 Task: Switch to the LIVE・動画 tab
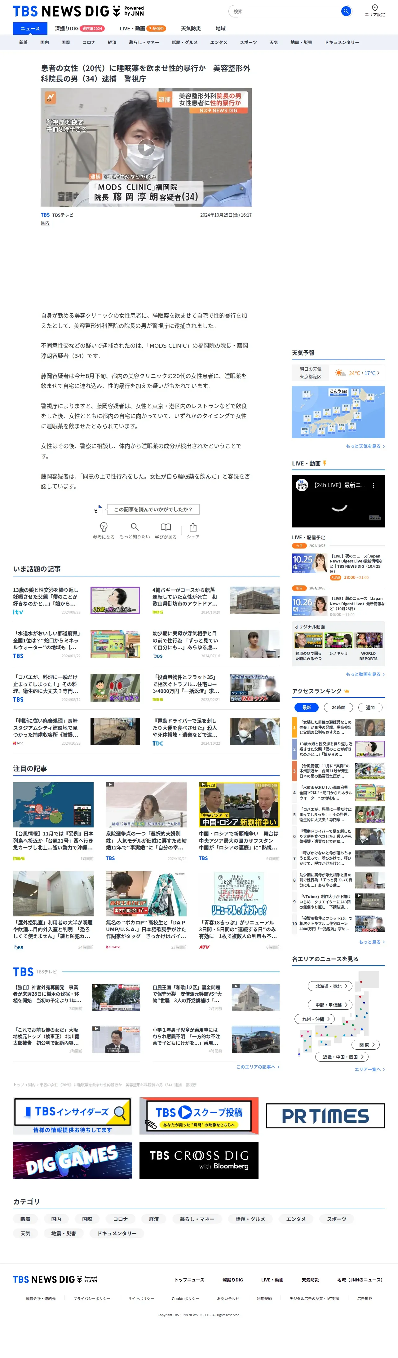click(x=142, y=29)
